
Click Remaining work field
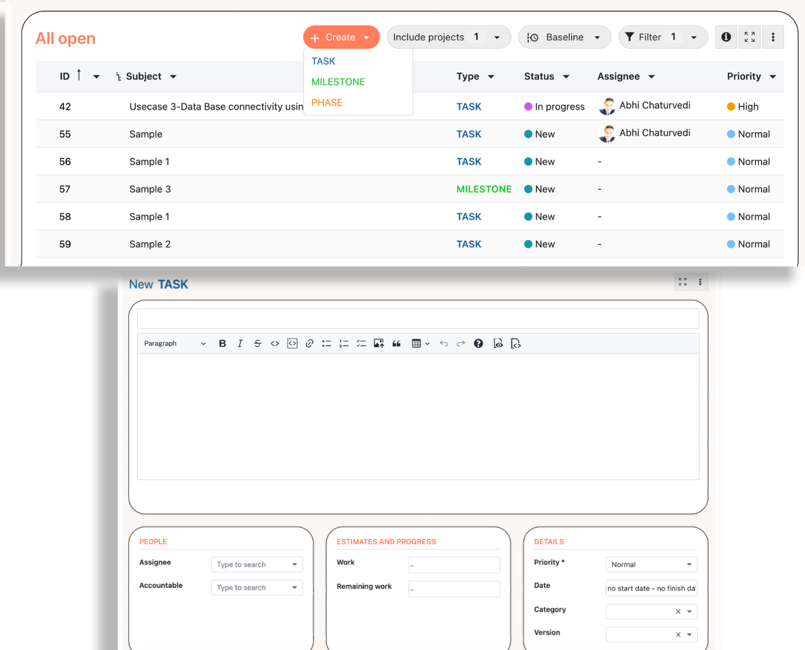[454, 589]
